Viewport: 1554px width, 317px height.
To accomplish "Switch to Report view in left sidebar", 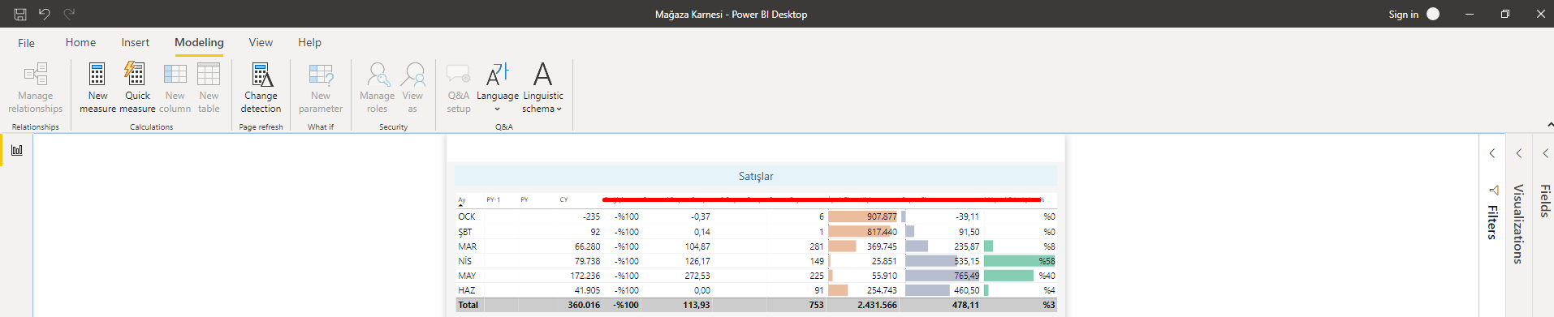I will pyautogui.click(x=16, y=150).
